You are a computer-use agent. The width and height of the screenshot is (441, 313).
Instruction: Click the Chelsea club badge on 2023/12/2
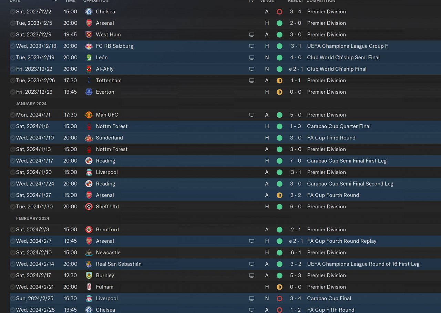[89, 12]
